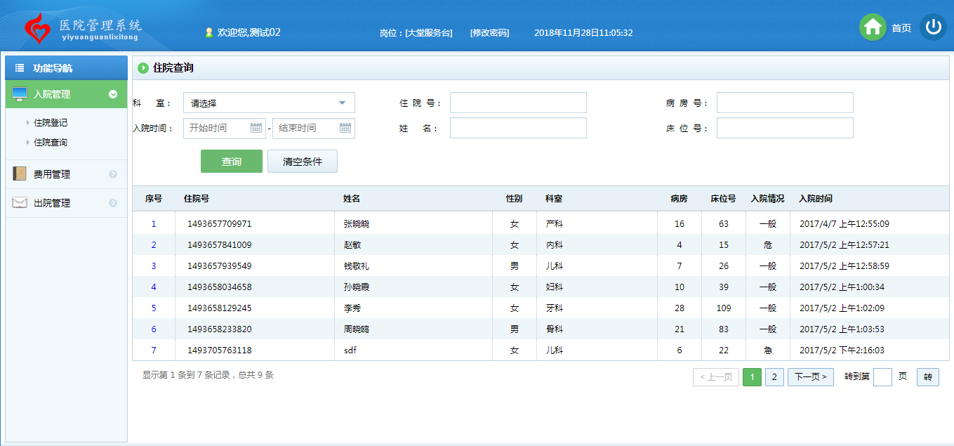Click the 清空条件 button
The width and height of the screenshot is (954, 446).
point(303,161)
